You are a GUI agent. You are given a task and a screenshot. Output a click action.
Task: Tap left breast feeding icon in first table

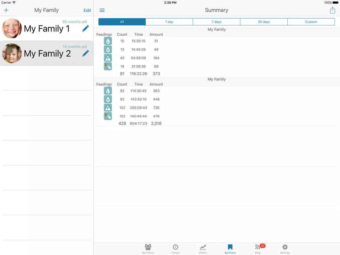[108, 41]
